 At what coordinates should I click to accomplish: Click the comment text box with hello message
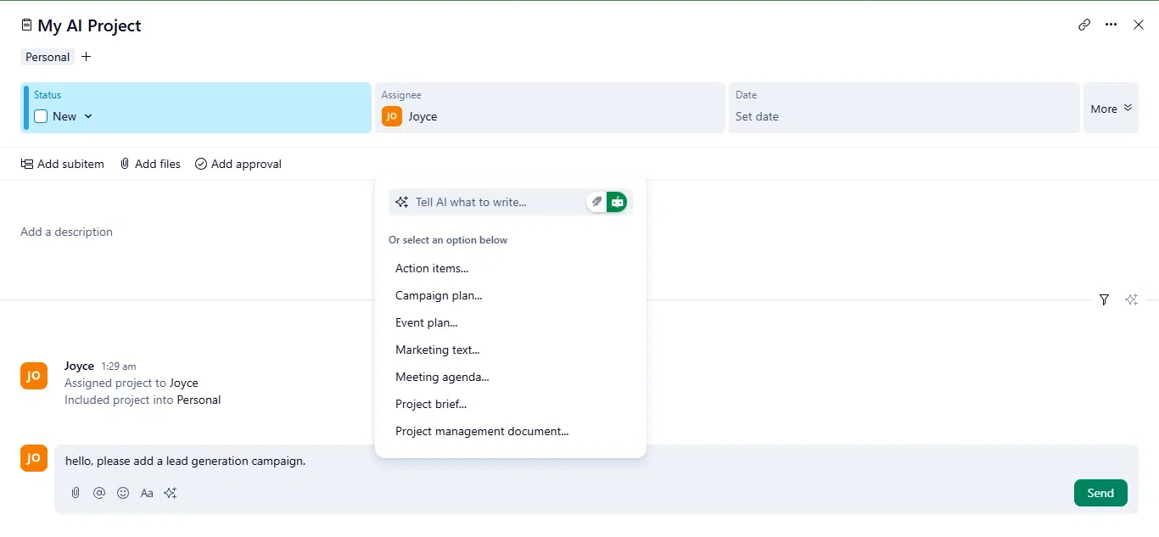[x=596, y=461]
